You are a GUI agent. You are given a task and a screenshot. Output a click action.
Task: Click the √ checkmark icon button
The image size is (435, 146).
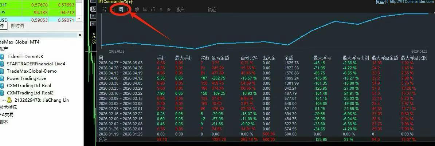(93, 24)
